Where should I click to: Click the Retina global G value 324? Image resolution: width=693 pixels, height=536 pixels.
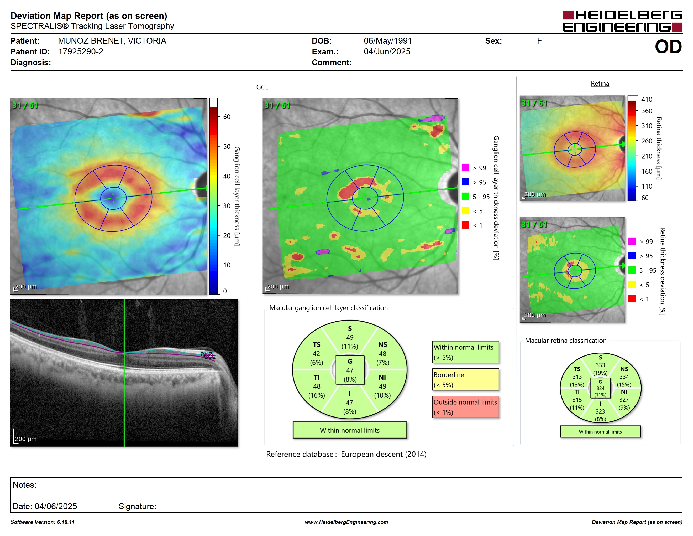600,388
